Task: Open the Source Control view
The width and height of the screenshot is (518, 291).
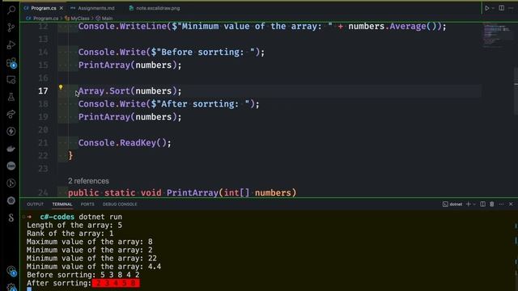Action: click(x=11, y=27)
